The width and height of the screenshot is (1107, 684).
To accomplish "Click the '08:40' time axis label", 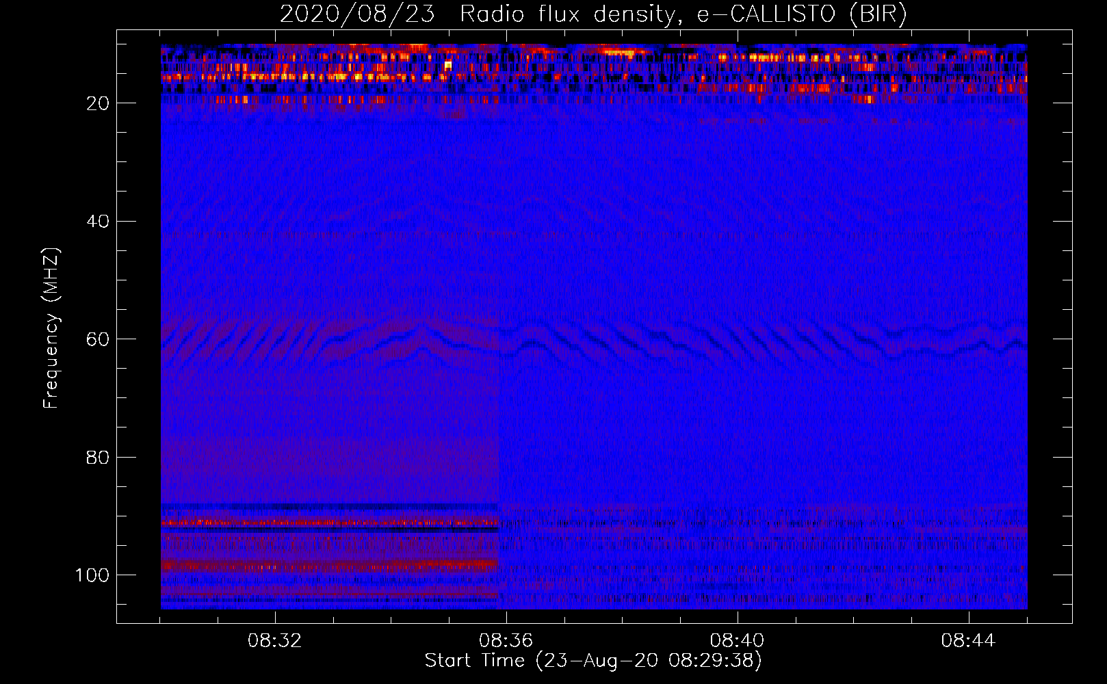I will click(x=737, y=641).
